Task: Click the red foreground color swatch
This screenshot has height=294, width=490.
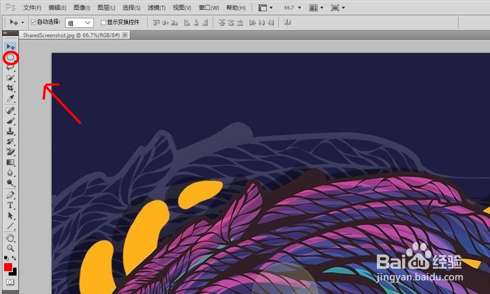Action: [8, 267]
